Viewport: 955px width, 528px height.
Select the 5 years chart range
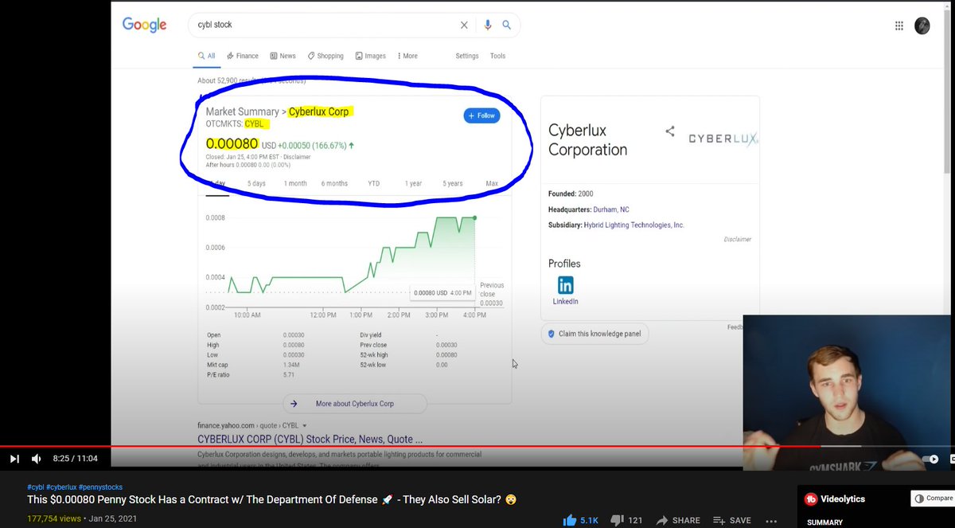pos(453,183)
